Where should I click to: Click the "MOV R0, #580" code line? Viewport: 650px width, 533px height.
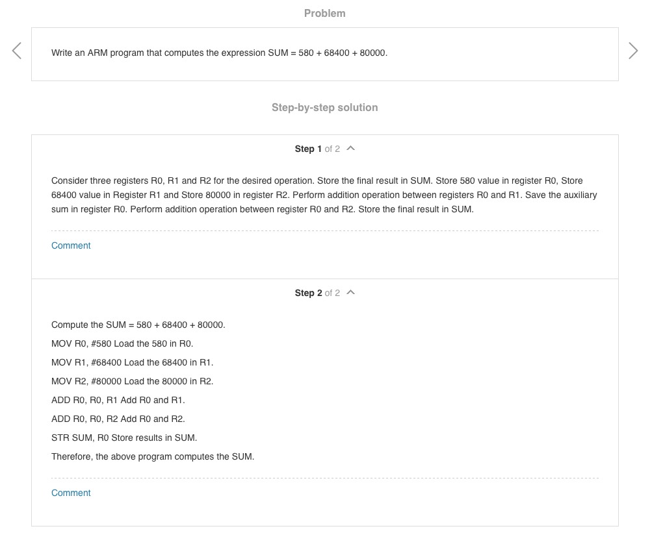[122, 343]
